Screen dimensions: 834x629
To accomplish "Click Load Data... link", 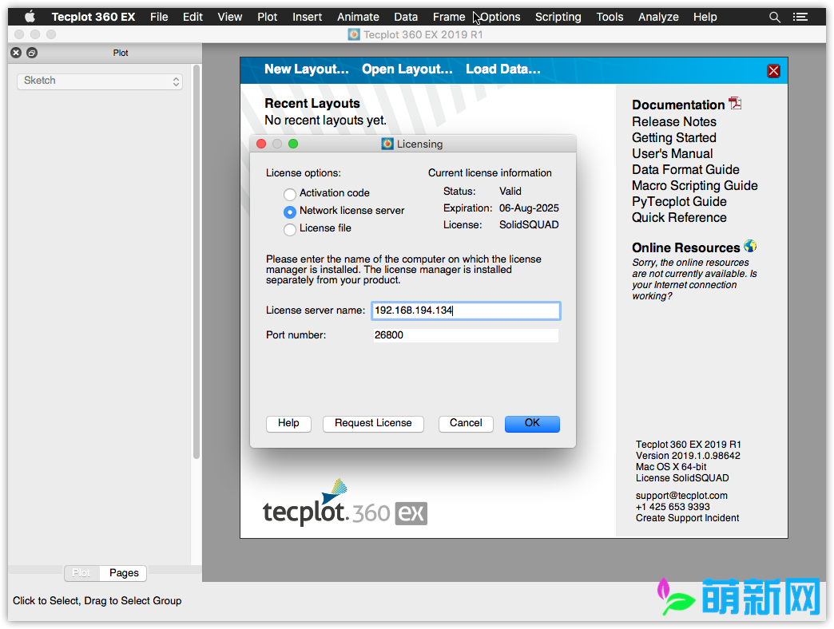I will [502, 69].
